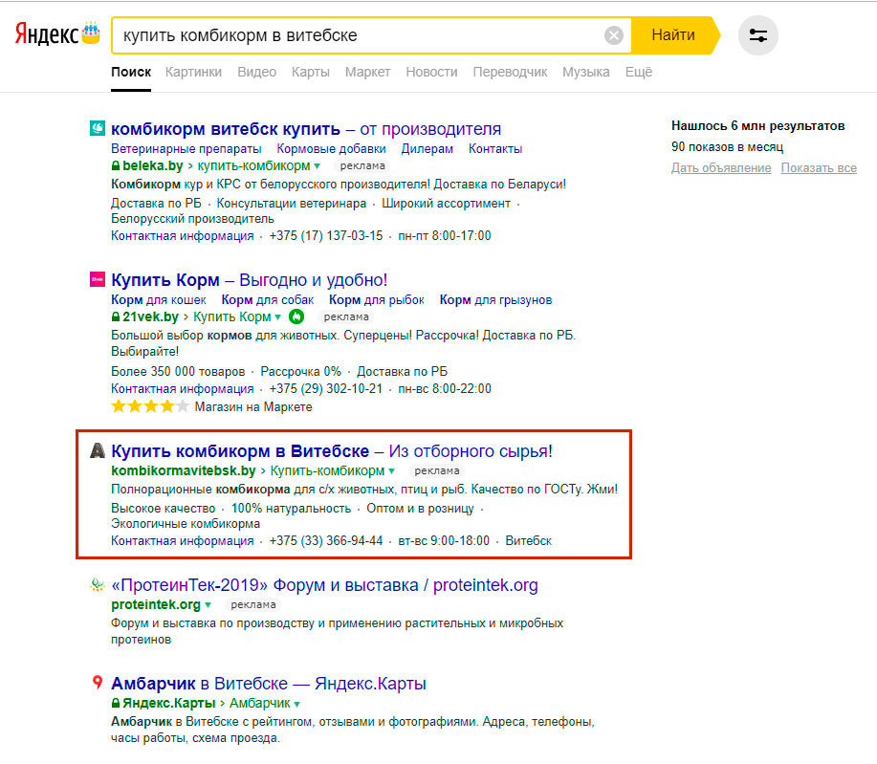Open the dropdown arrow after Яндекс.Карты Амбарчик

pos(297,704)
